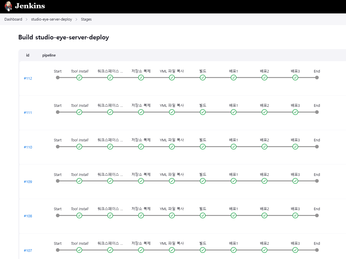Select the 배포3 stage checkmark in build #108
The width and height of the screenshot is (346, 259).
pyautogui.click(x=295, y=216)
